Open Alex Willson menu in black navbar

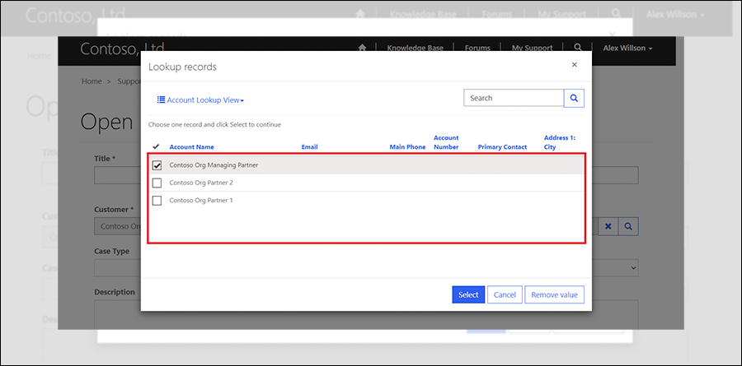[627, 49]
